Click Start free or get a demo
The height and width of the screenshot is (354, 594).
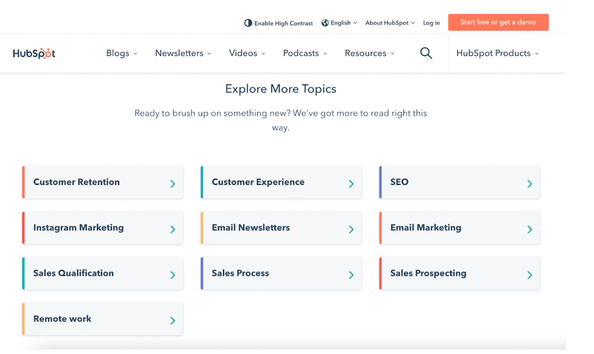click(x=498, y=22)
